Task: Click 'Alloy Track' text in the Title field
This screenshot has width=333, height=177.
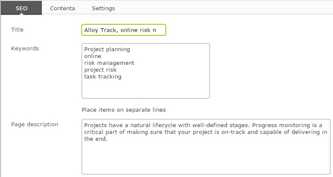Action: tap(97, 30)
